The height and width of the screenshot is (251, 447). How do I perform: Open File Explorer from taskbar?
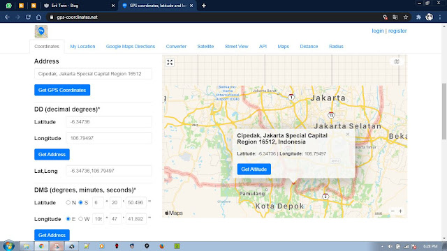pyautogui.click(x=27, y=246)
